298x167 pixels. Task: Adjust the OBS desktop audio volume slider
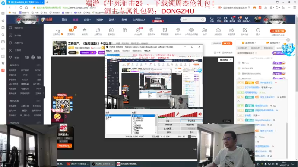pos(189,114)
